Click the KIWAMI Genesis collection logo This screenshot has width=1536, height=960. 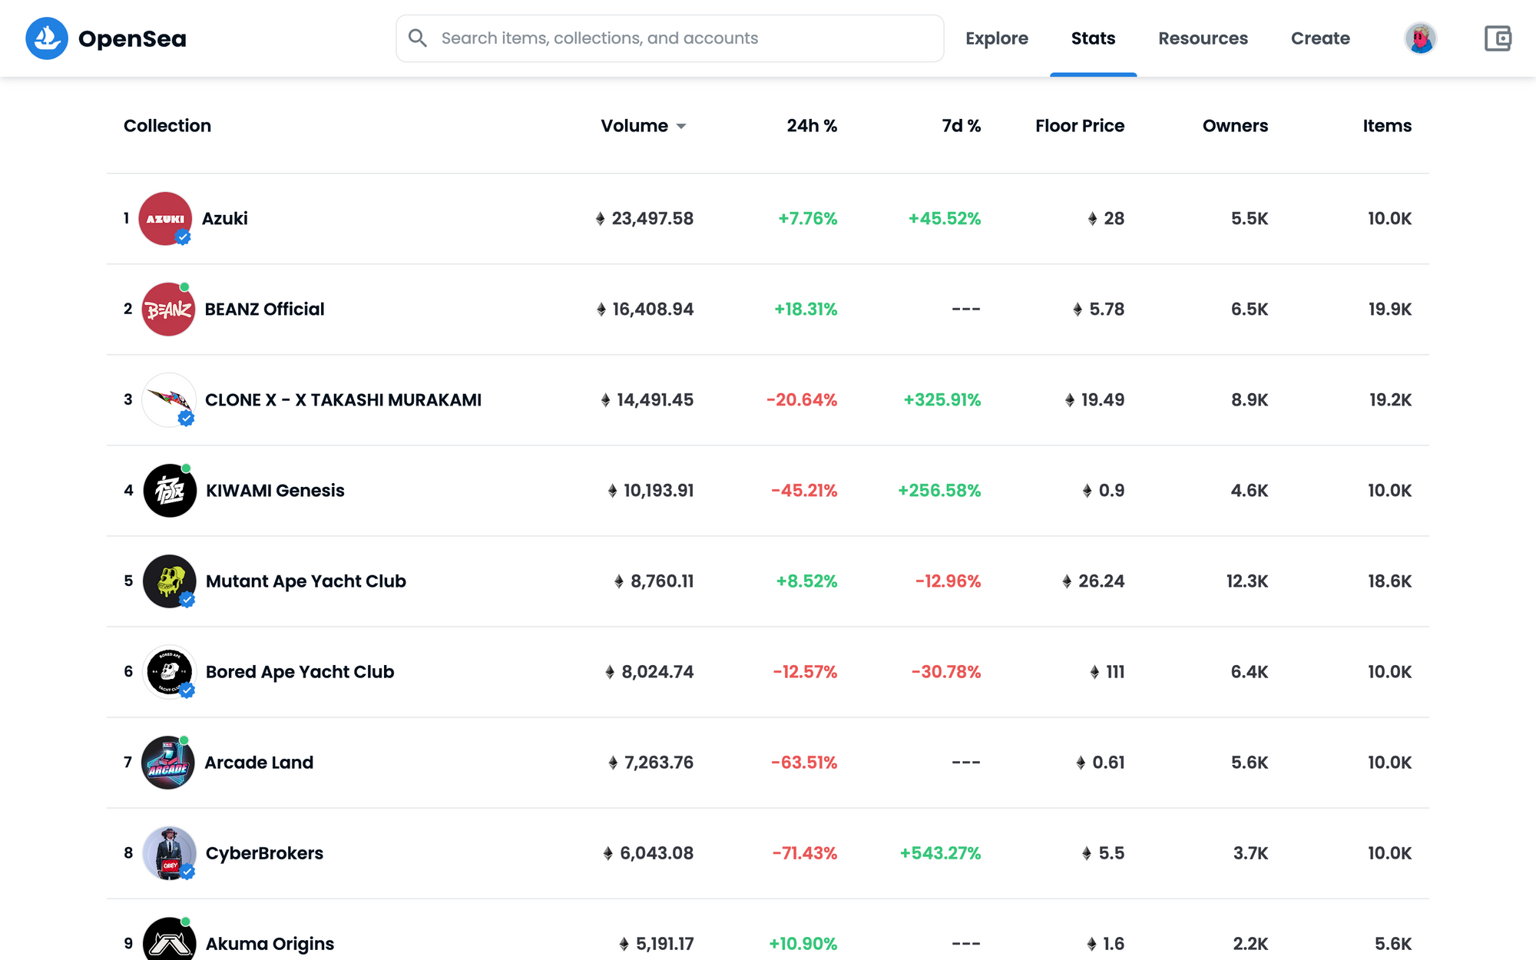(x=170, y=491)
